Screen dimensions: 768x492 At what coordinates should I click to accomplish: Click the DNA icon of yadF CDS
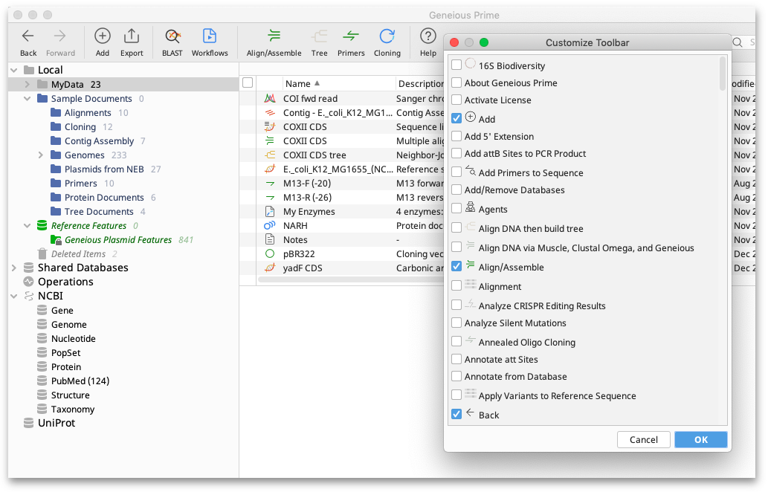pyautogui.click(x=269, y=268)
